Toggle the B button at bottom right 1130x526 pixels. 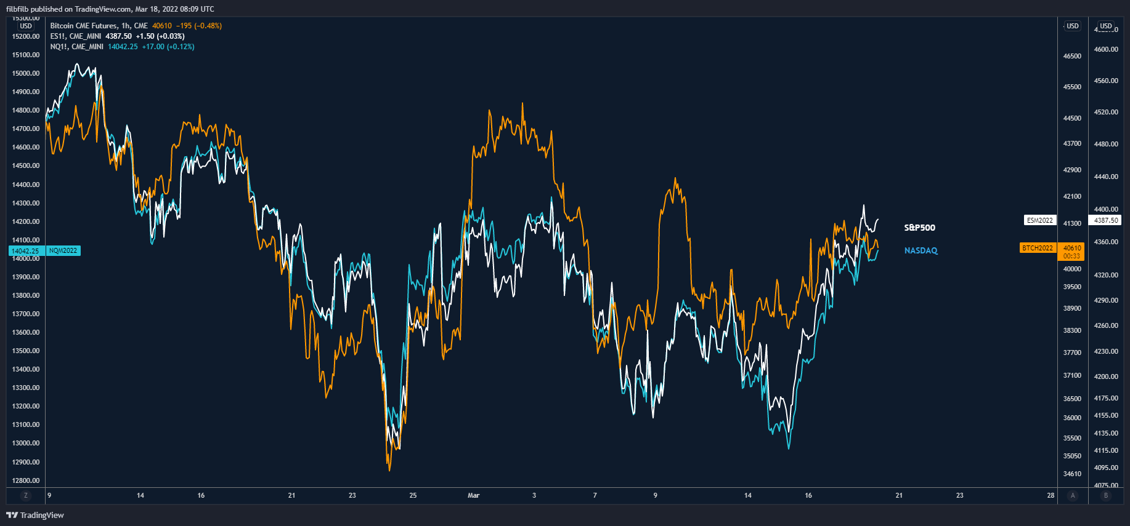[1106, 495]
